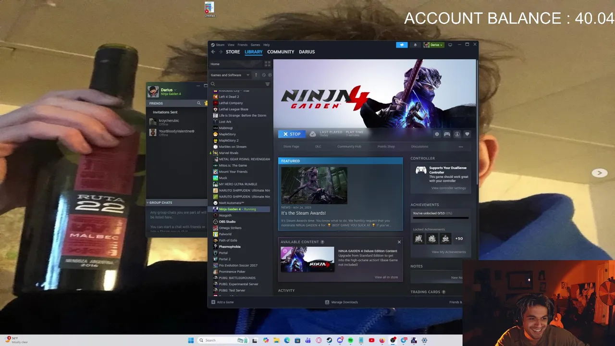Favorite Ninja Gaiden 4 with heart icon

pyautogui.click(x=467, y=134)
